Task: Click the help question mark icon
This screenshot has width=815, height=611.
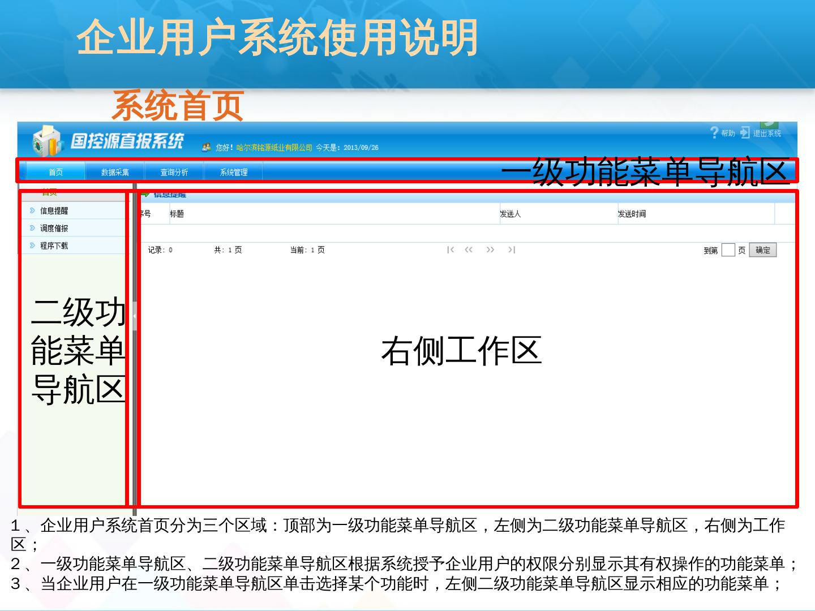Action: [714, 133]
